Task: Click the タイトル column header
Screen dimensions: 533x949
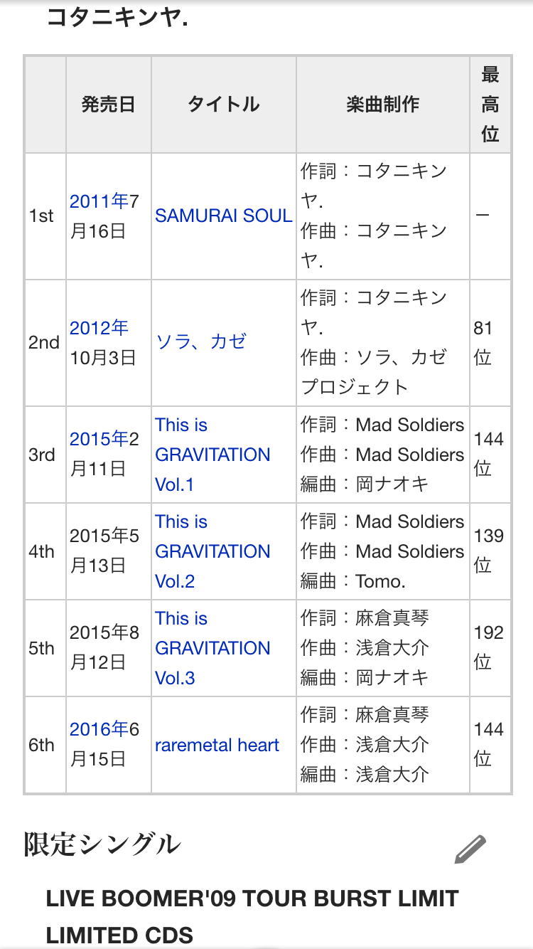Action: pyautogui.click(x=224, y=105)
